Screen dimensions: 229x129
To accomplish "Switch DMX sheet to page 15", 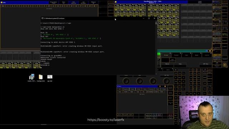I will (x=72, y=6).
